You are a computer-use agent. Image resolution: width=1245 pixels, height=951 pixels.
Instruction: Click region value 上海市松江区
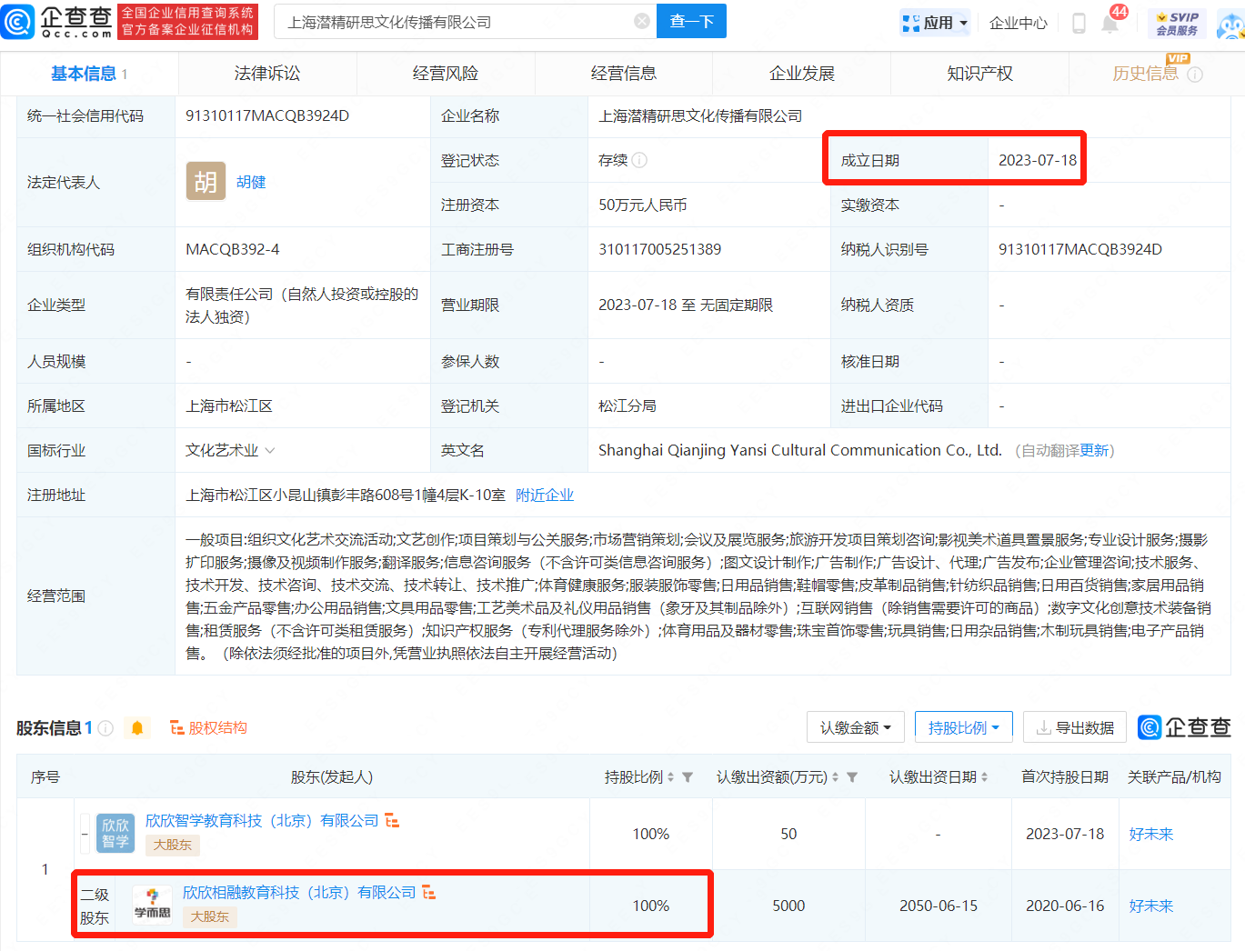[x=229, y=405]
